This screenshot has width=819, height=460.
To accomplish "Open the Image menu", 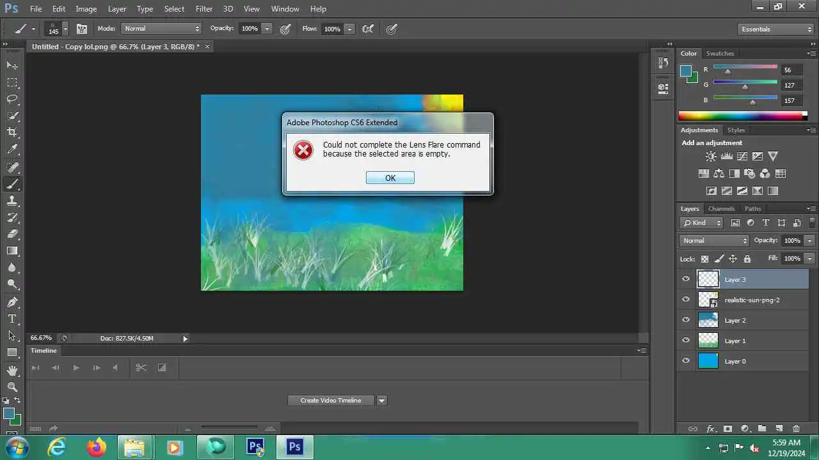I will 86,9.
